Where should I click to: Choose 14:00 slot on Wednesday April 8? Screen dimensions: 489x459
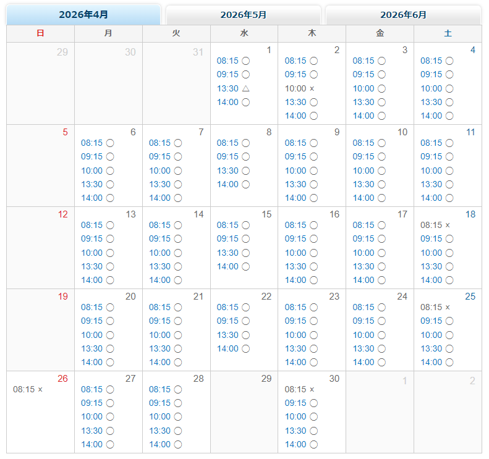point(233,184)
